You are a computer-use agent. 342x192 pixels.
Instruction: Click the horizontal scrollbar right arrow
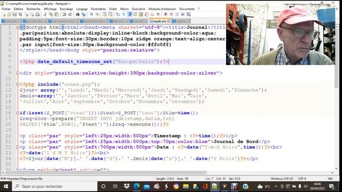332,173
